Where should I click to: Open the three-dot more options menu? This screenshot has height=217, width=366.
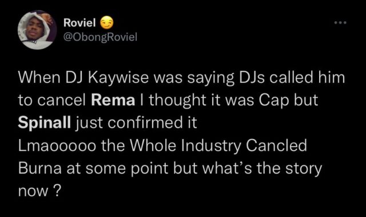(x=340, y=23)
